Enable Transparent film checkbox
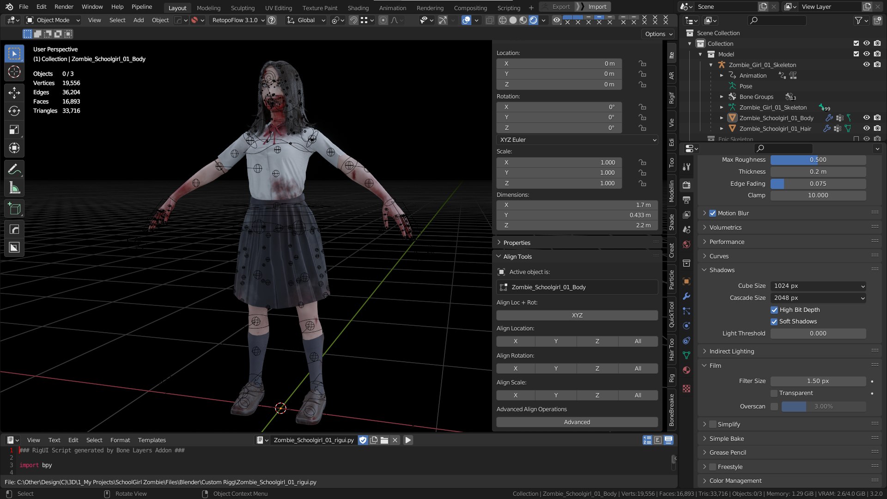This screenshot has width=887, height=499. click(774, 393)
